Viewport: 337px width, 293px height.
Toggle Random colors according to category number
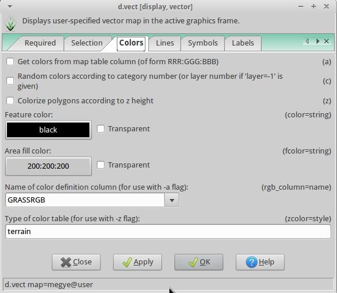(x=11, y=81)
